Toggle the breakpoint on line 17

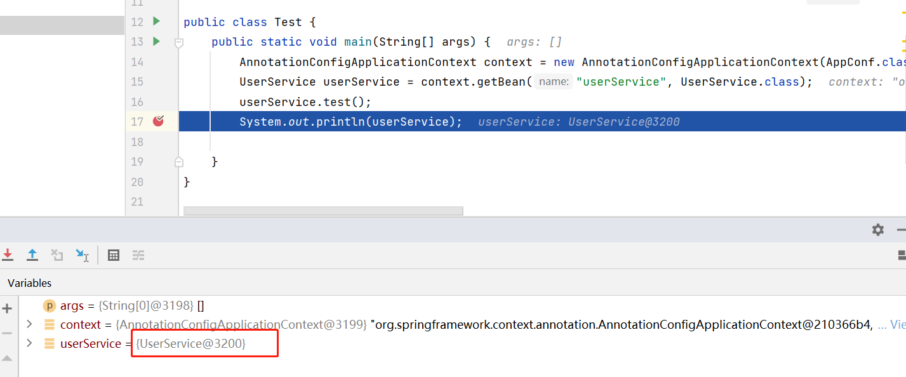point(158,121)
